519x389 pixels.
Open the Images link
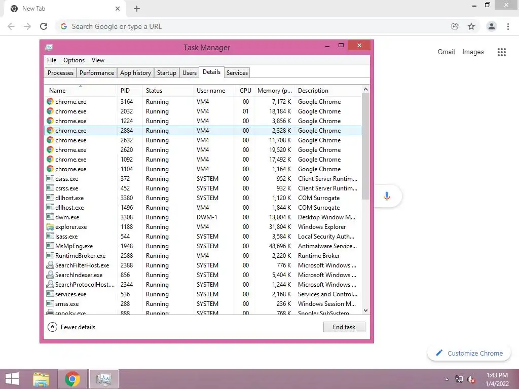coord(473,52)
